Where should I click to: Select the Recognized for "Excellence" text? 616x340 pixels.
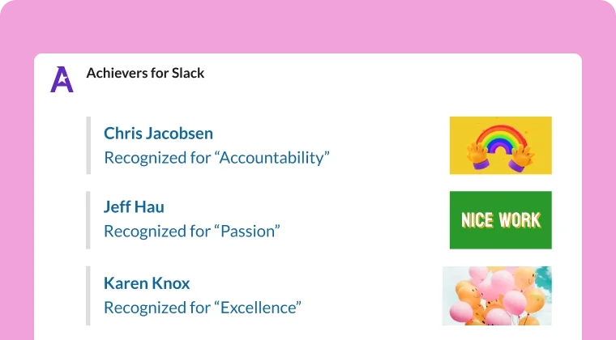tap(203, 308)
